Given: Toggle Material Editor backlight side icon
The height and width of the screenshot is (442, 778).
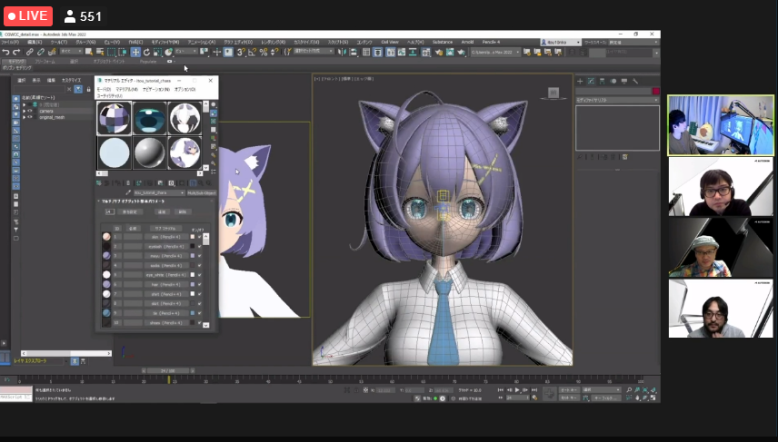Looking at the screenshot, I should click(214, 113).
